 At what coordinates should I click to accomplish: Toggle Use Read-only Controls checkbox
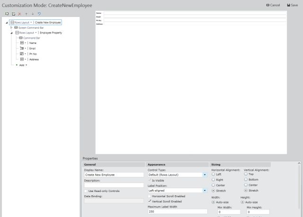[x=86, y=191]
